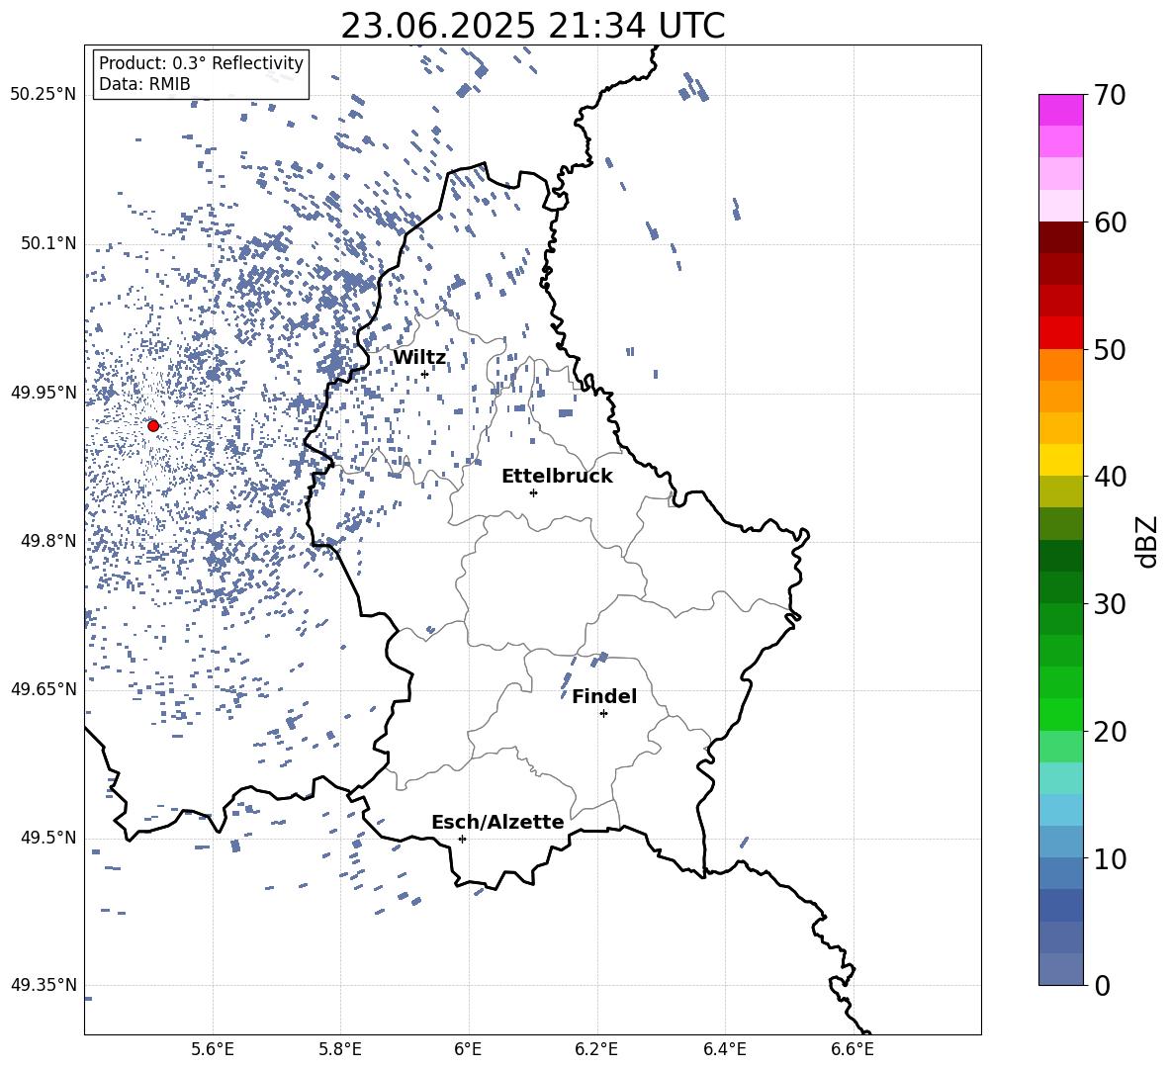Click the 6.6°E longitude label
Image resolution: width=1171 pixels, height=1069 pixels.
click(x=853, y=1049)
